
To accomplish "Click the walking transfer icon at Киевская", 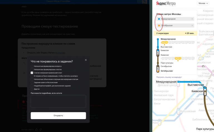I will (158, 53).
